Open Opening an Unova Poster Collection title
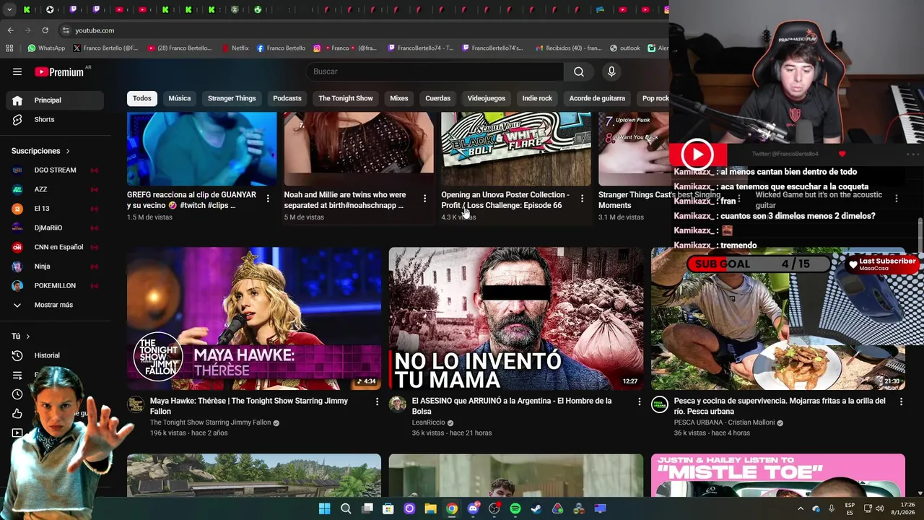This screenshot has height=520, width=924. 505,200
